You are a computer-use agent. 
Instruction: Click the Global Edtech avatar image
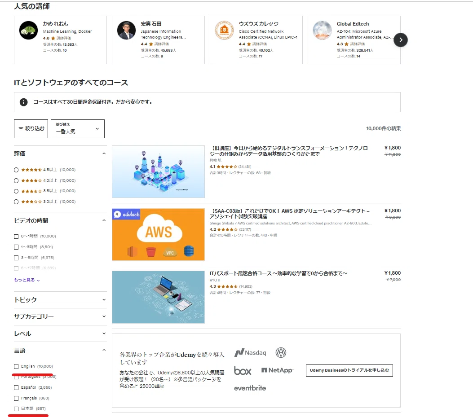pyautogui.click(x=322, y=30)
